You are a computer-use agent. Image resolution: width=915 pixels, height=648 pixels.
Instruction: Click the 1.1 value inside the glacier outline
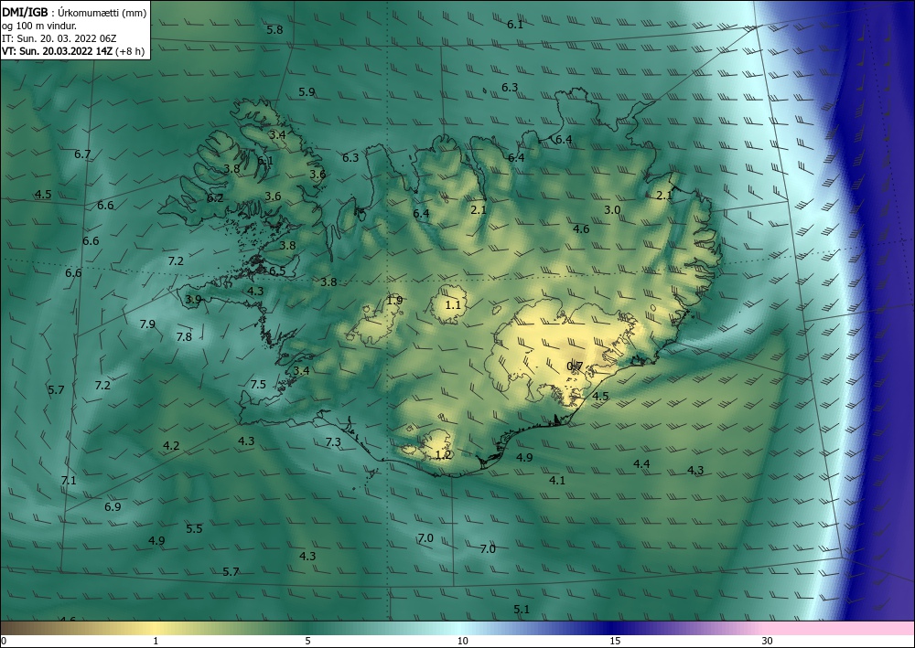[x=453, y=305]
